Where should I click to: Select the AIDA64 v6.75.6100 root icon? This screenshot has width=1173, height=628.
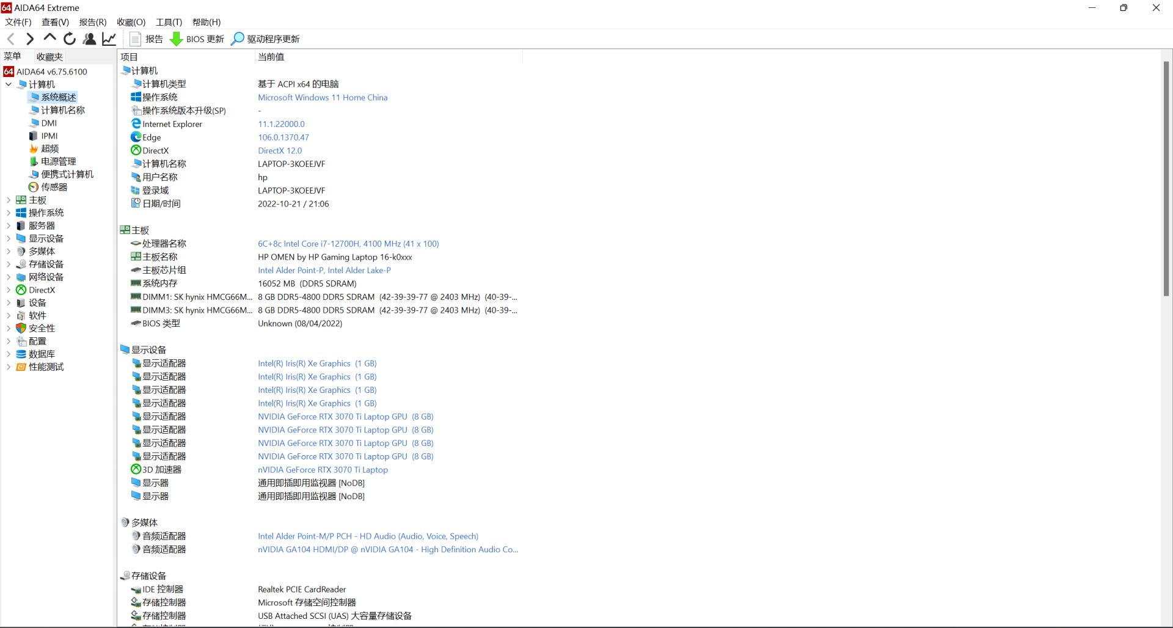coord(9,71)
